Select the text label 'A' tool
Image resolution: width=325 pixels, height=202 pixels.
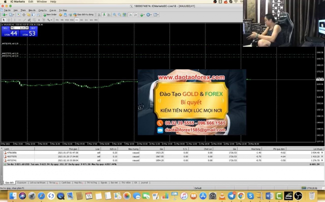click(39, 20)
